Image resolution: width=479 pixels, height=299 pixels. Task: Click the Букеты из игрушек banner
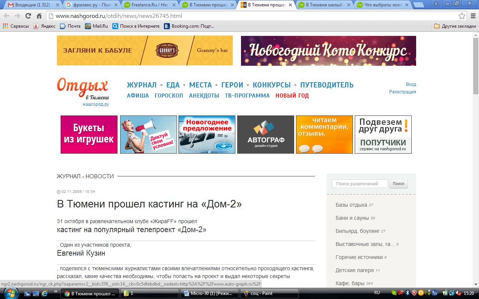tap(89, 135)
